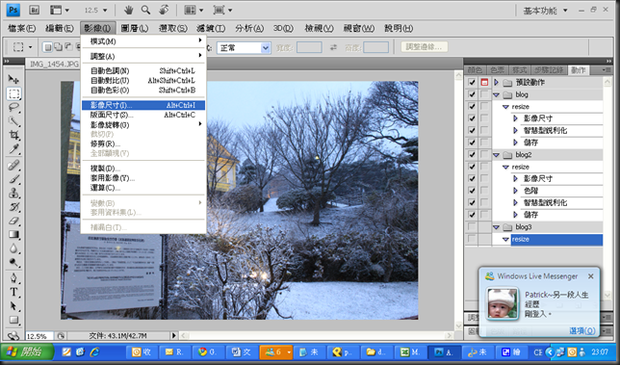Select the Rectangular Marquee tool in toolbox
Screen dimensions: 620x365
pos(13,93)
